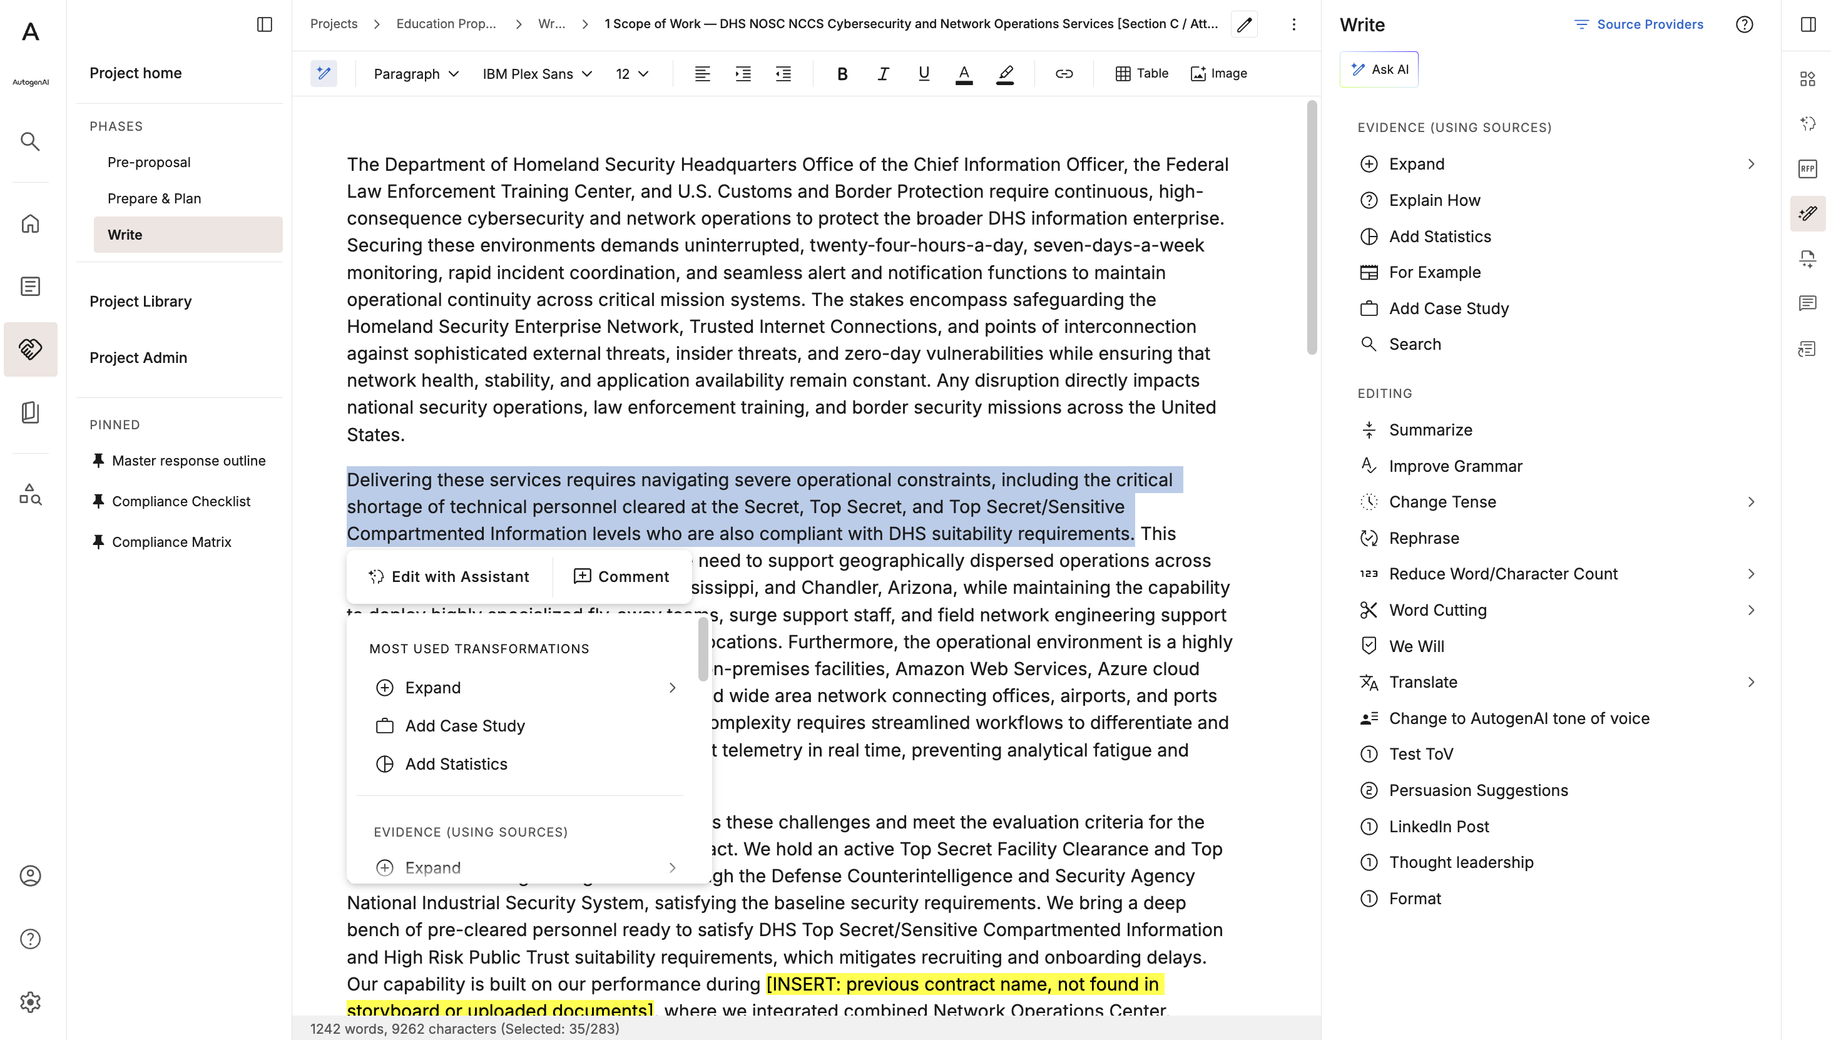Open the text color picker
This screenshot has width=1831, height=1040.
coord(964,74)
